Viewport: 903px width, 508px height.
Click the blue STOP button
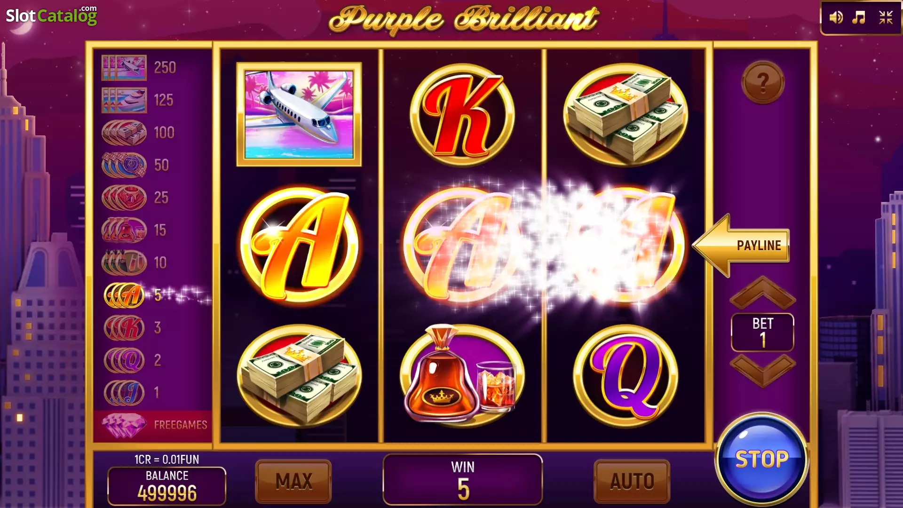coord(762,459)
